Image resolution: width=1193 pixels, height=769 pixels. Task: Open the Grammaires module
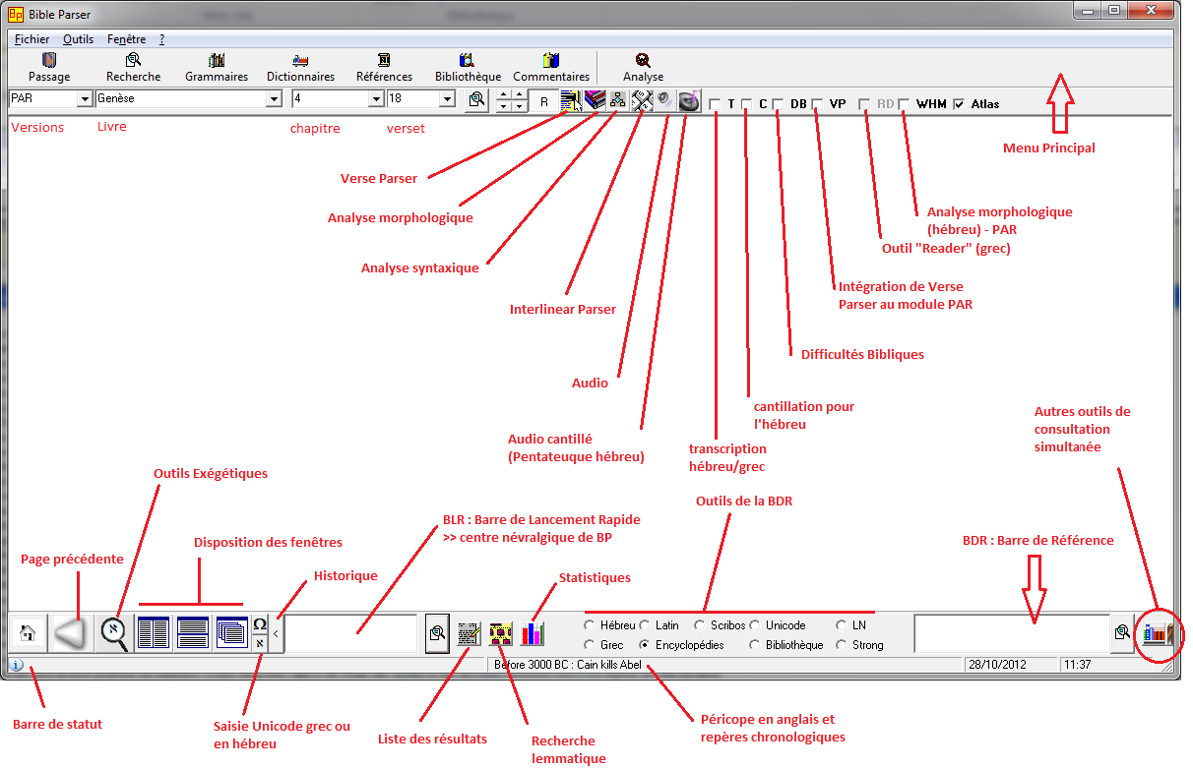217,67
